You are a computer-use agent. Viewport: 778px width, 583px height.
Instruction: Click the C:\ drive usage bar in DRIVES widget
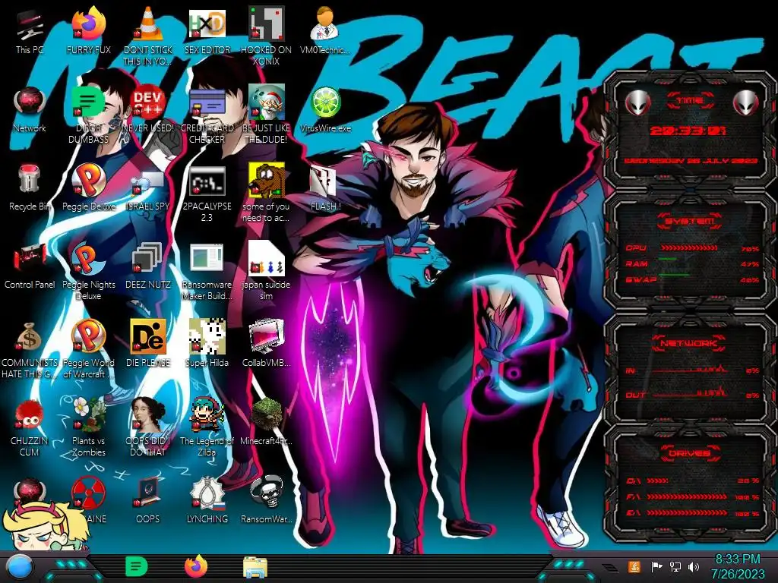point(657,481)
